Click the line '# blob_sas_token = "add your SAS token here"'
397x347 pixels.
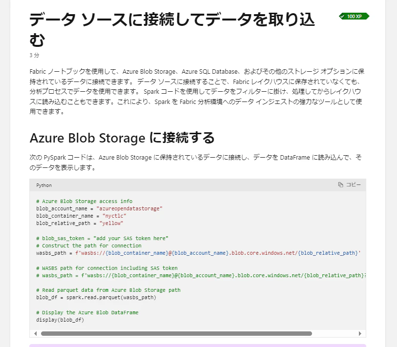(x=102, y=239)
